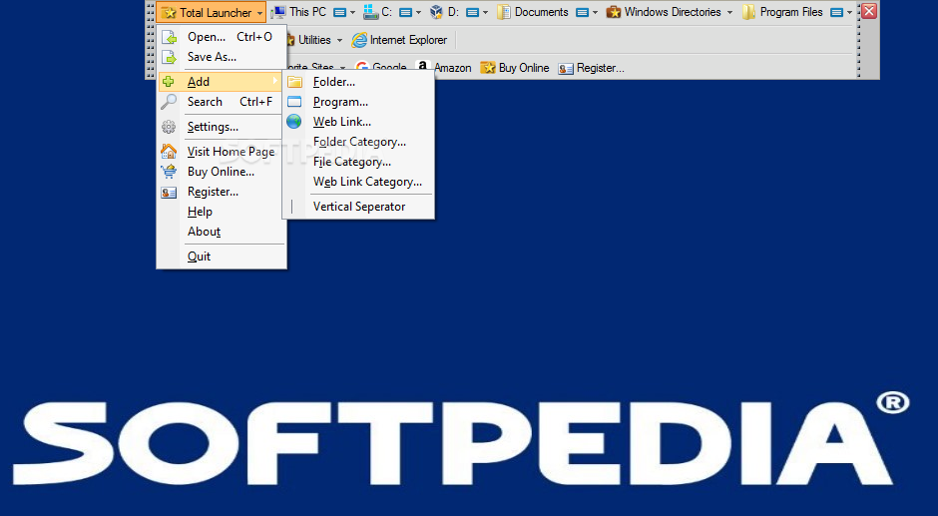Insert a Vertical Seperator from submenu

(x=358, y=207)
